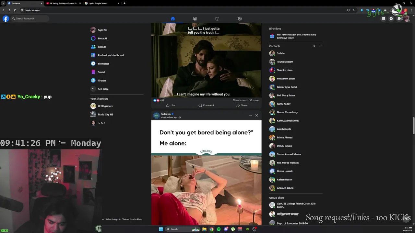This screenshot has height=233, width=415.
Task: Open the Facebook Video tab icon
Action: (x=195, y=18)
